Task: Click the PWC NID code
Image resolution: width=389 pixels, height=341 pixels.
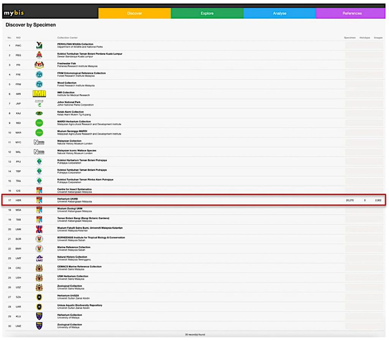Action: [x=18, y=46]
